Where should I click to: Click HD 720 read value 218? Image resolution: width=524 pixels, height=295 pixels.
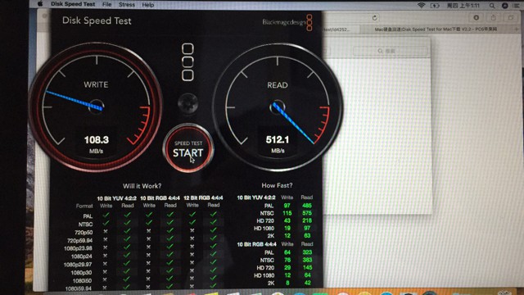[307, 220]
